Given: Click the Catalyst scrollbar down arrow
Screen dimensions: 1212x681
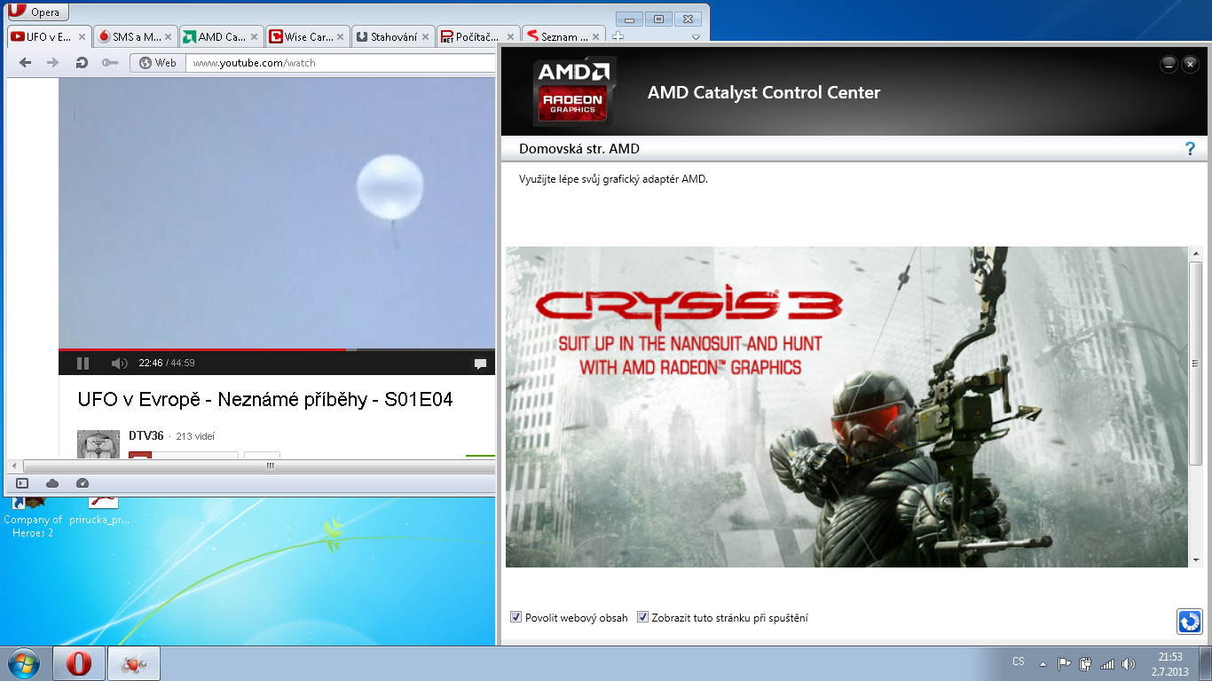Looking at the screenshot, I should pos(1195,560).
